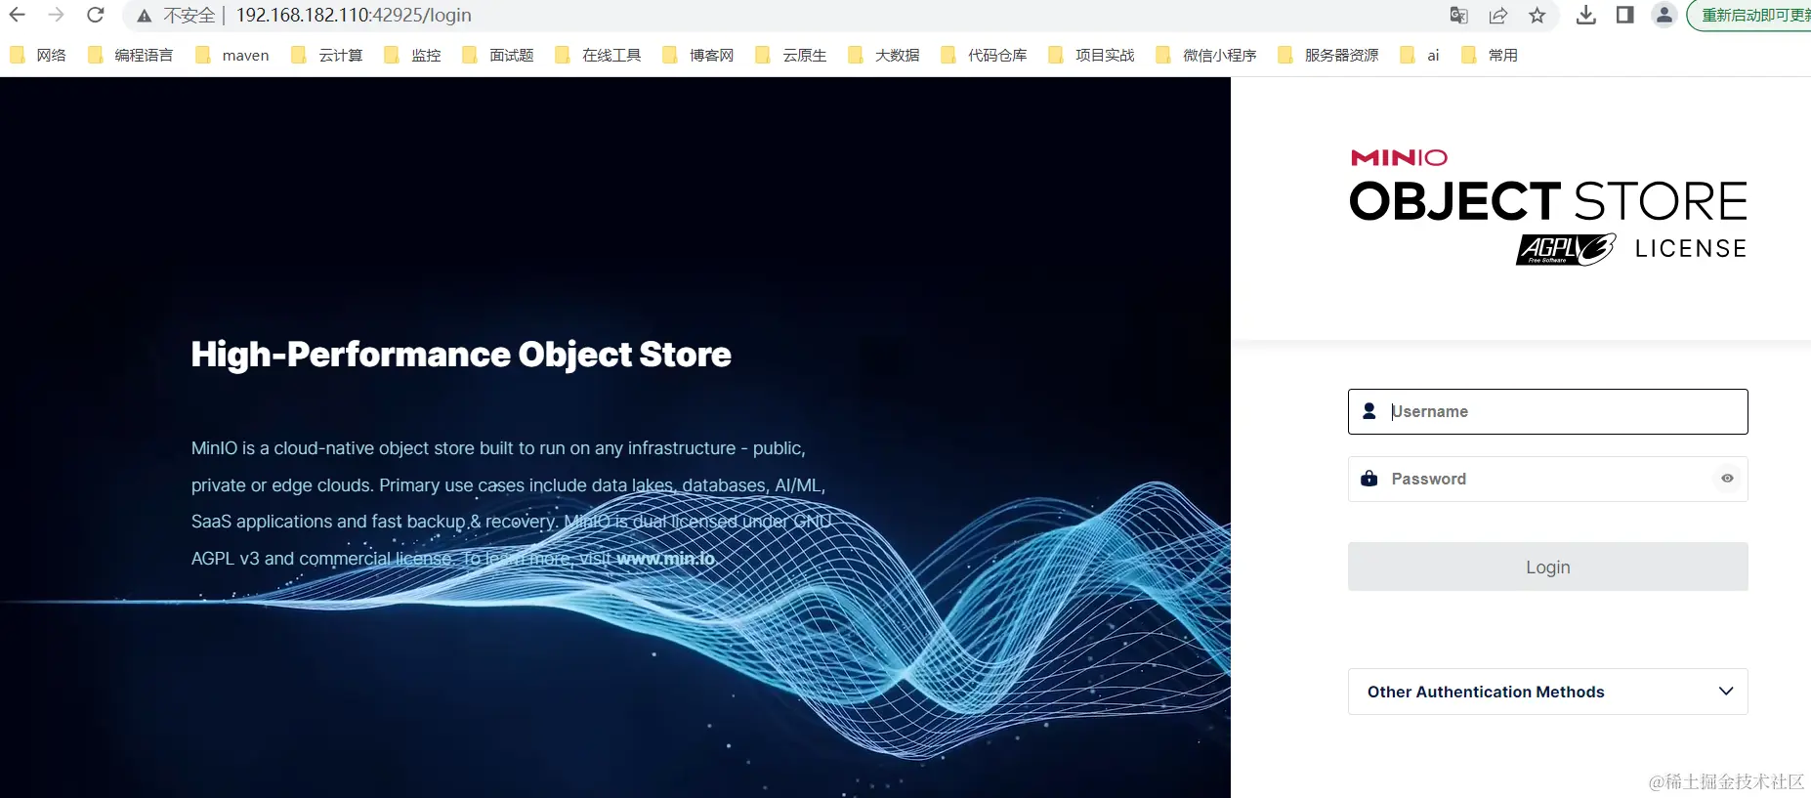Click the browser forward arrow
1811x798 pixels.
click(56, 15)
